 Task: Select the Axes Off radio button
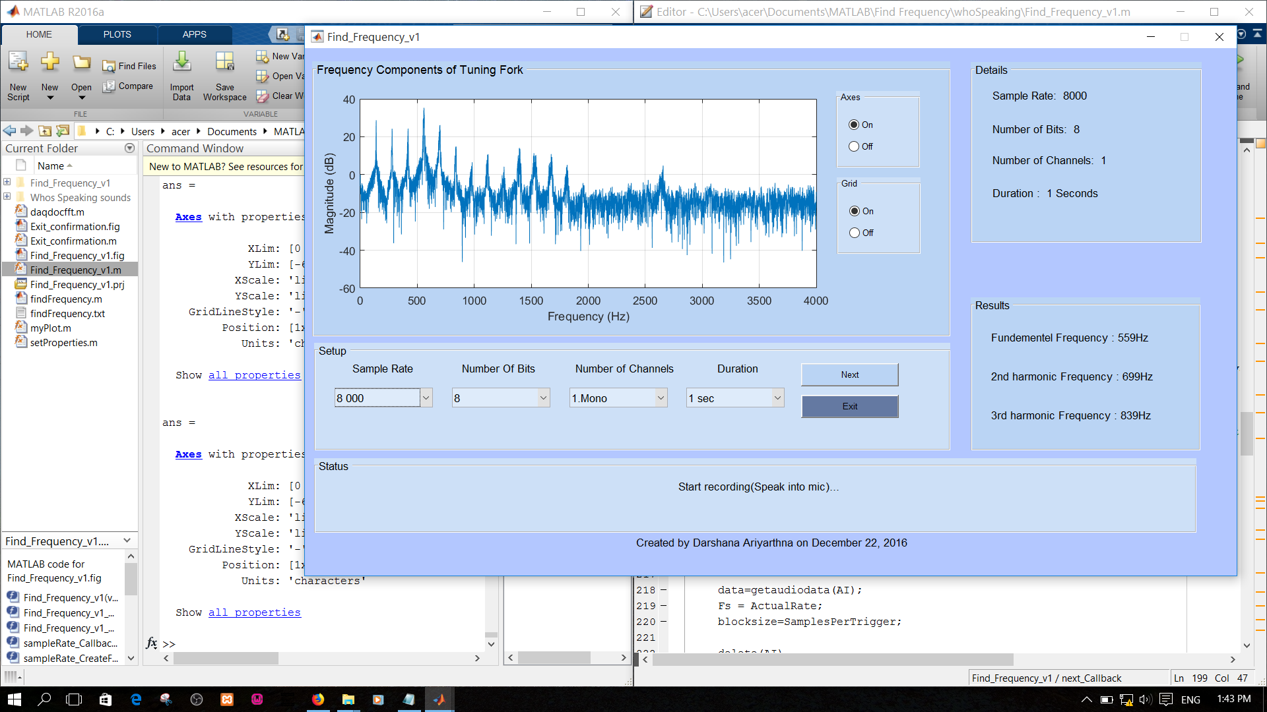pos(854,146)
